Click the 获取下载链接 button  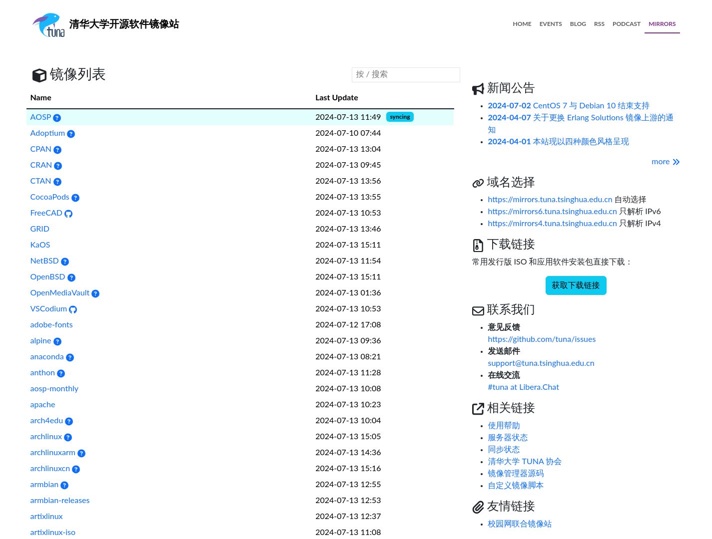click(x=576, y=285)
